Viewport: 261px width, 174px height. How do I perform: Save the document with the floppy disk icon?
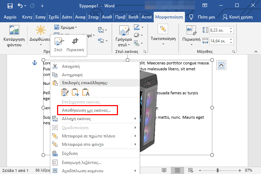(10, 6)
